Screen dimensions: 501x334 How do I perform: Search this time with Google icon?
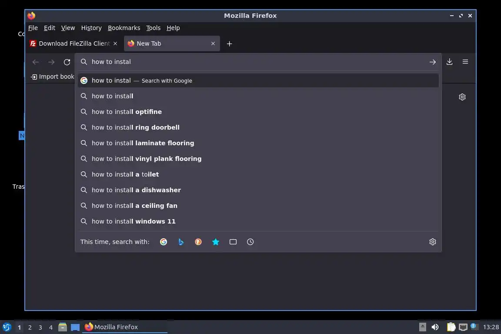point(164,242)
